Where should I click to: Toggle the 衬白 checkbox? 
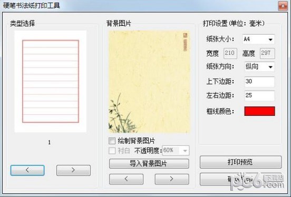pos(112,151)
